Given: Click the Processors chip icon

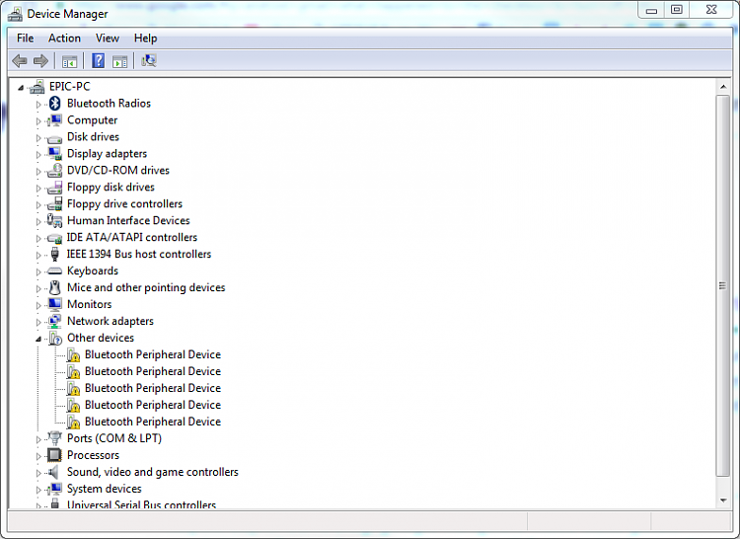Looking at the screenshot, I should 54,455.
